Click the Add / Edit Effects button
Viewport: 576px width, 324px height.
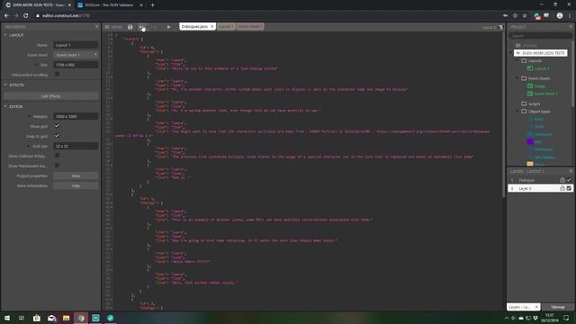point(51,96)
